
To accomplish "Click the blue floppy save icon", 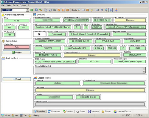I will [50, 10].
